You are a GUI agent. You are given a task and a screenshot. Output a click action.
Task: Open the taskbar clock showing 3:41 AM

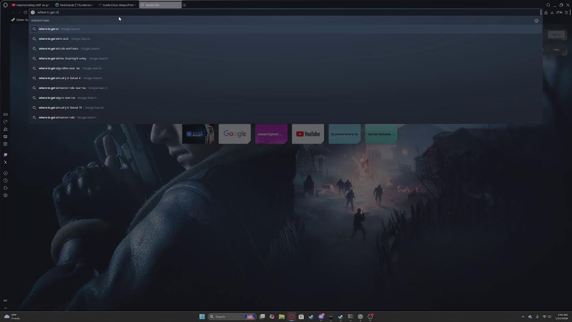tap(562, 317)
